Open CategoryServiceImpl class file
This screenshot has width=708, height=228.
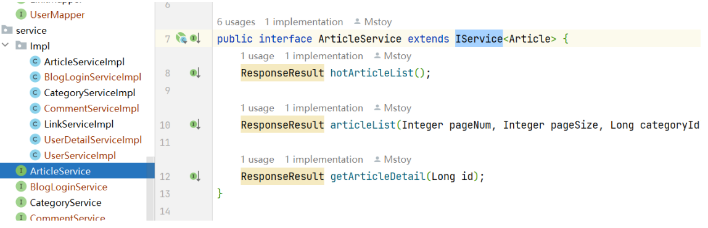point(89,93)
